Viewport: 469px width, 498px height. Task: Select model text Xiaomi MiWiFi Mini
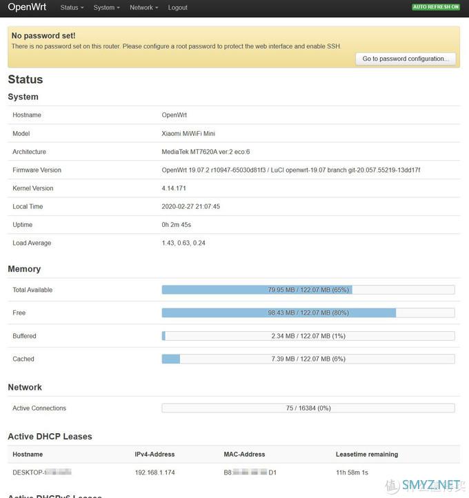[x=188, y=133]
